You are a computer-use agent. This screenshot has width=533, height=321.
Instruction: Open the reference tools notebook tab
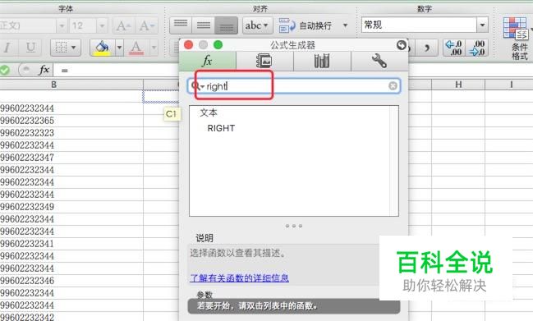pyautogui.click(x=264, y=61)
